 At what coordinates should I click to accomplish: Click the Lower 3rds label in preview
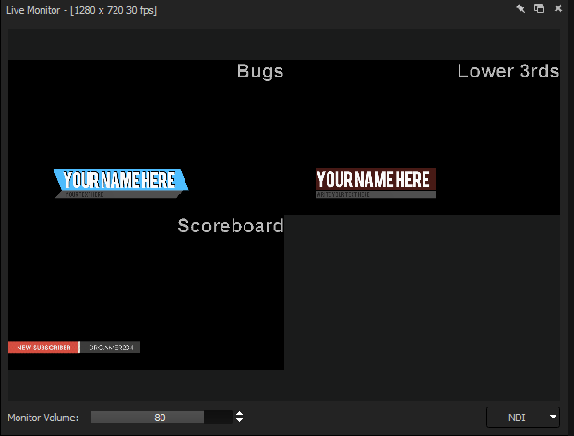tap(508, 72)
